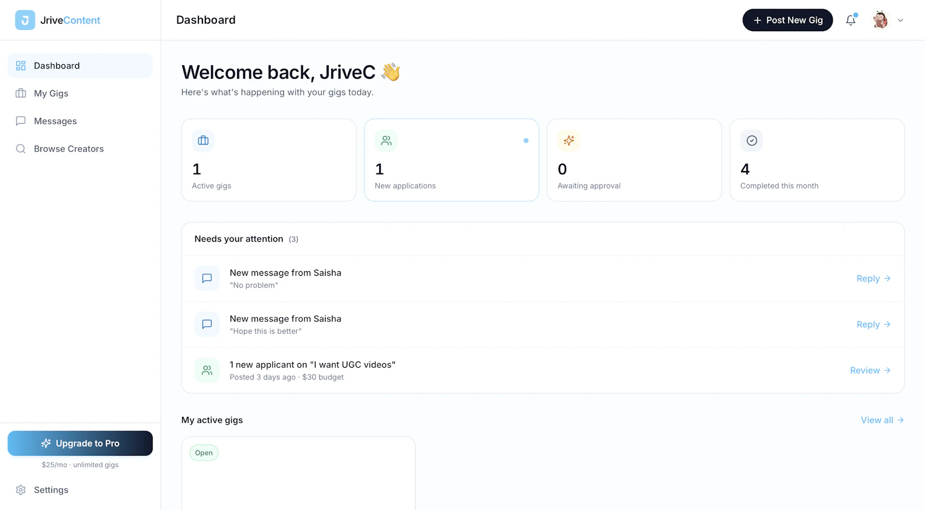
Task: Open Browse Creators in the sidebar
Action: pyautogui.click(x=80, y=149)
